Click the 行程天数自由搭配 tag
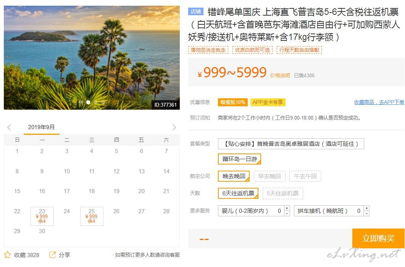 [299, 50]
